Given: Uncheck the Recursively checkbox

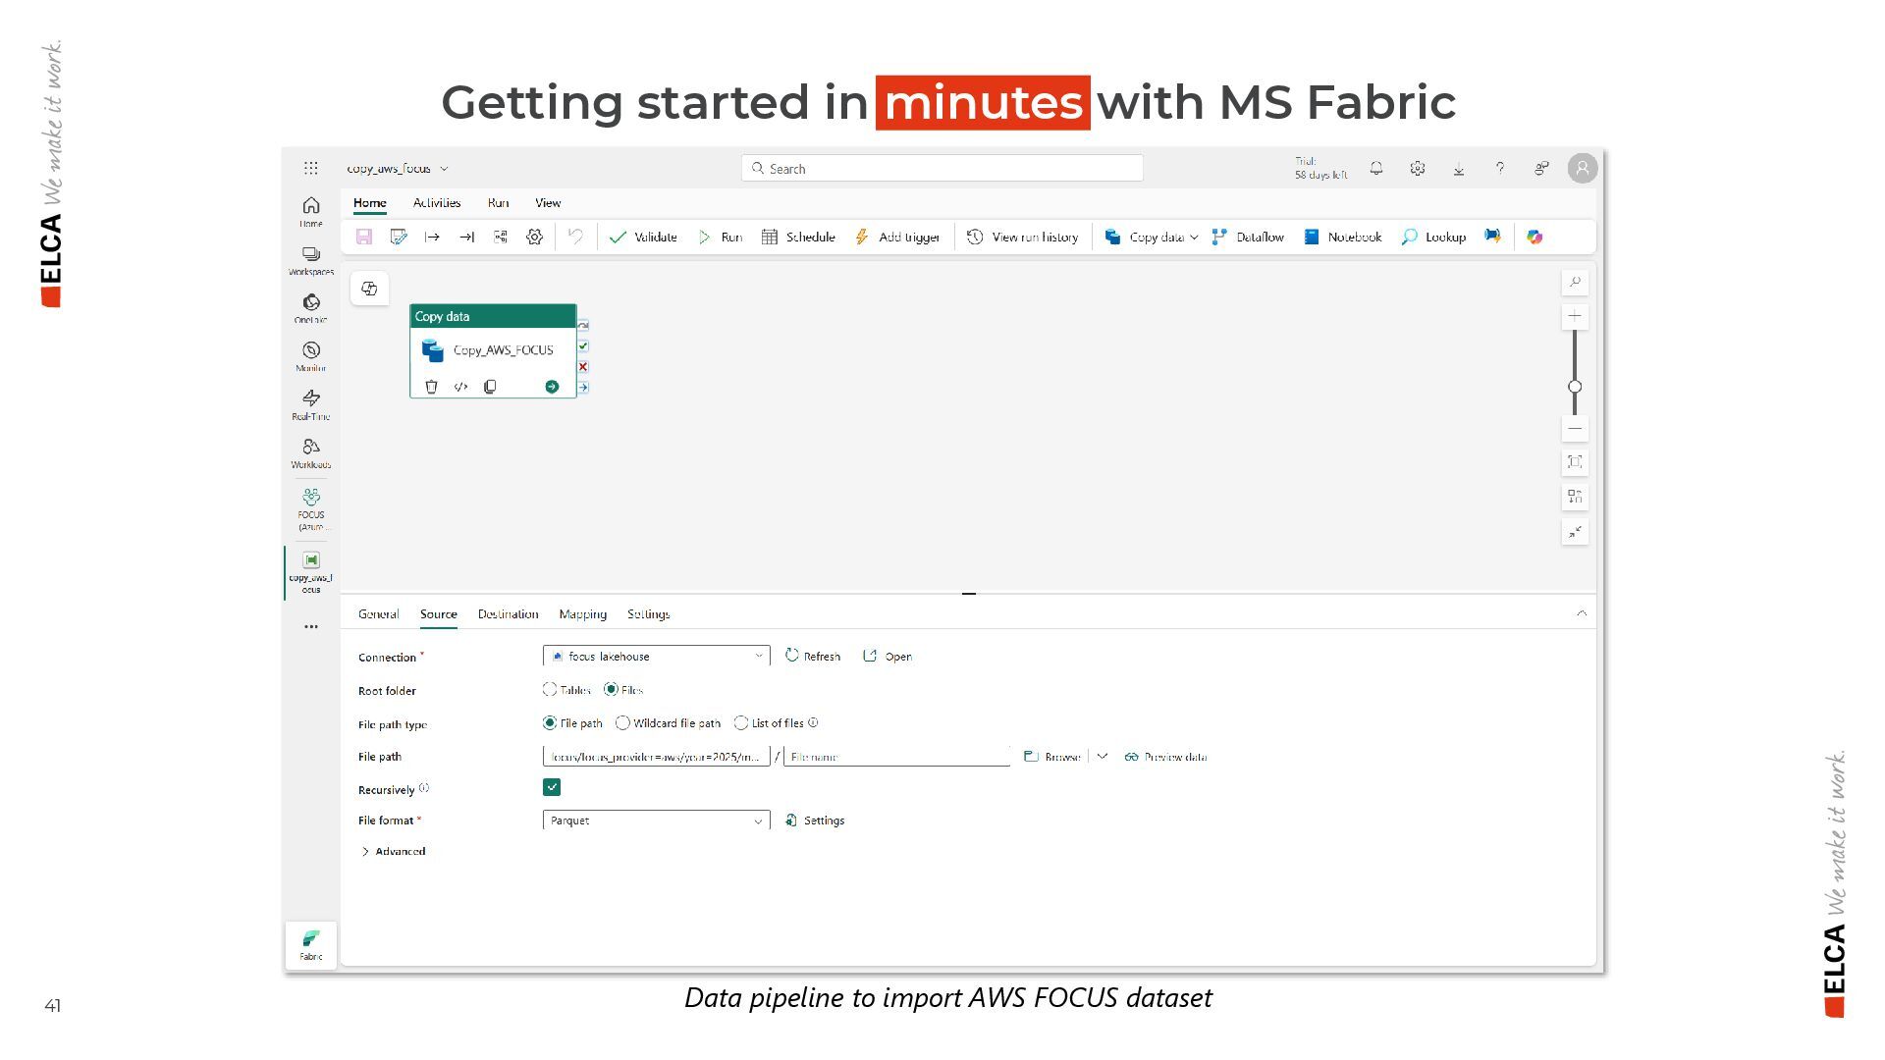Looking at the screenshot, I should click(x=552, y=787).
